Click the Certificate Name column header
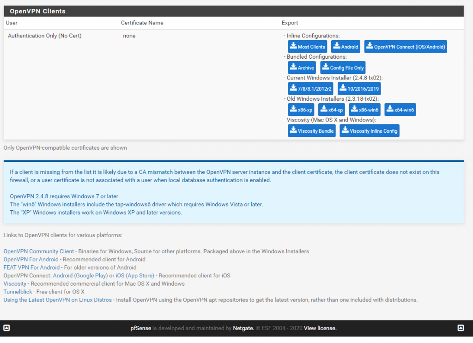 point(142,23)
